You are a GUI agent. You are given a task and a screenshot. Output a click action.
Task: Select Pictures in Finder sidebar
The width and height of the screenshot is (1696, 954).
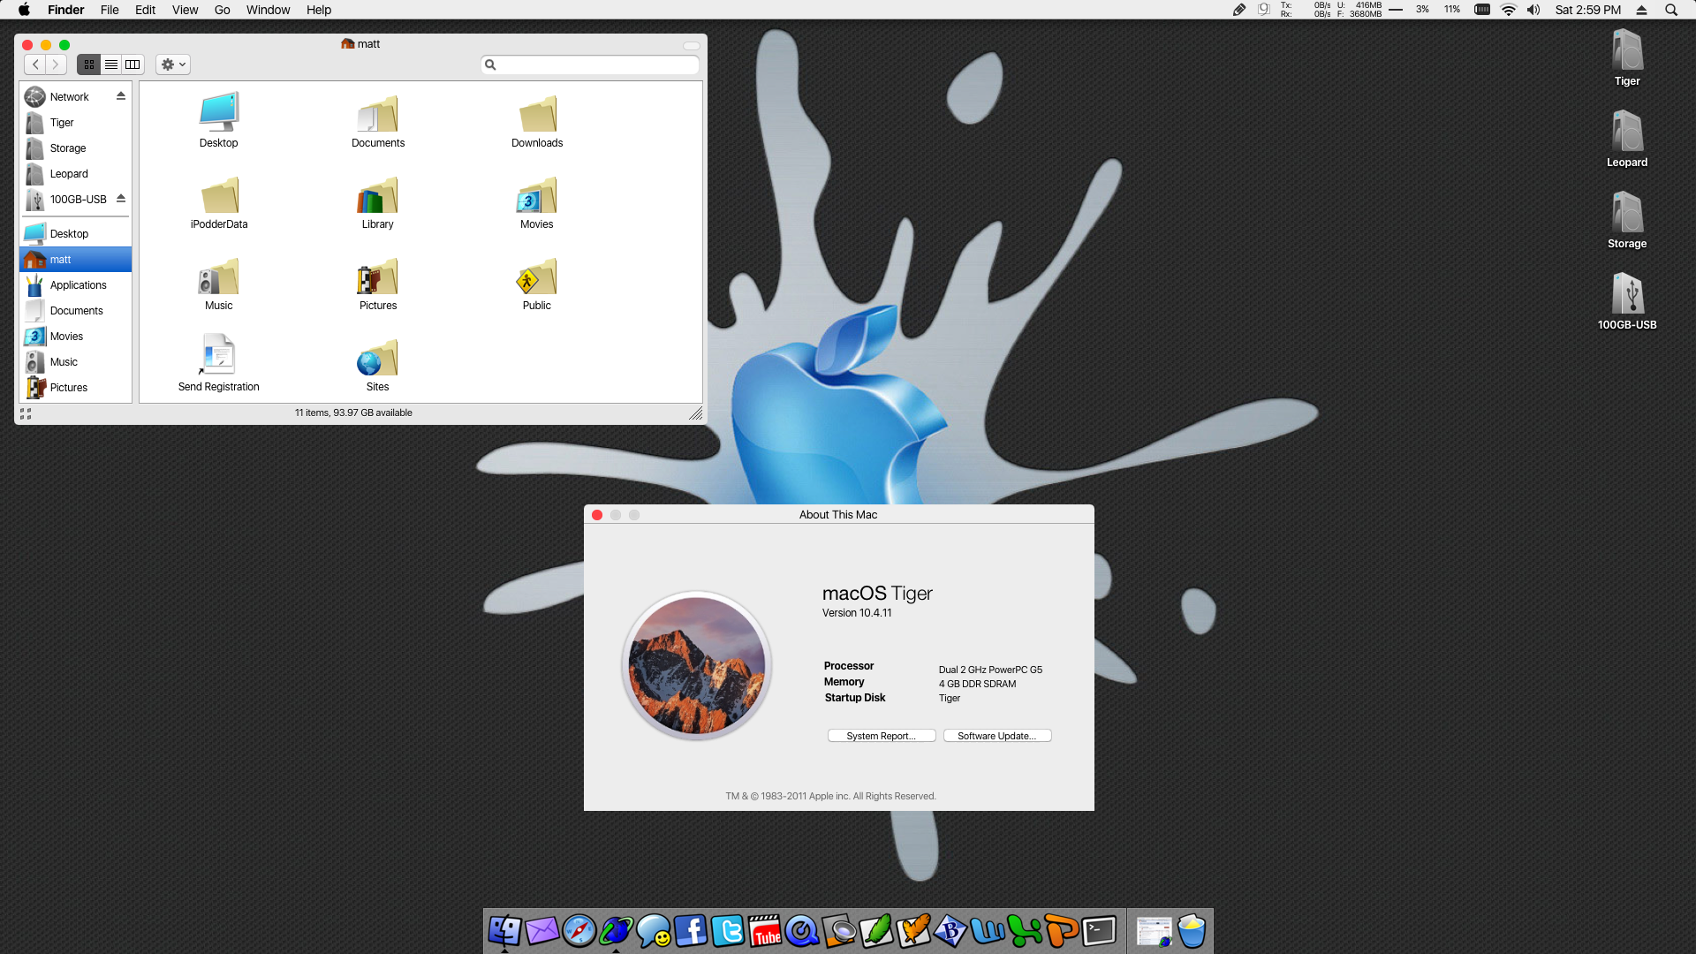75,388
